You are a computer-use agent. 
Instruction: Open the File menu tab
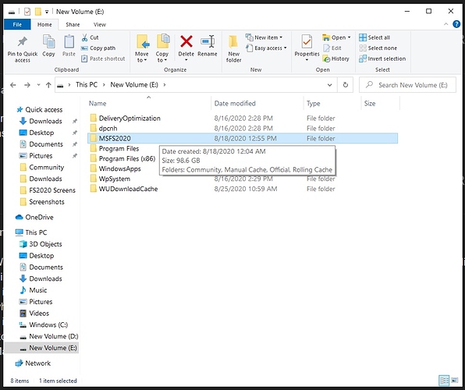pos(17,25)
